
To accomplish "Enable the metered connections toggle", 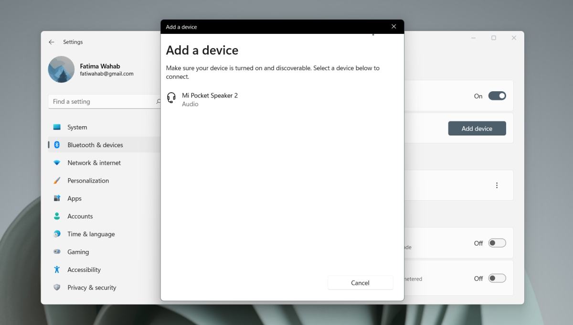I will (x=497, y=279).
